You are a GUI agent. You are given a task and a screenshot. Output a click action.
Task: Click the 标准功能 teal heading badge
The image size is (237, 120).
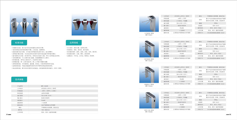tap(19, 43)
